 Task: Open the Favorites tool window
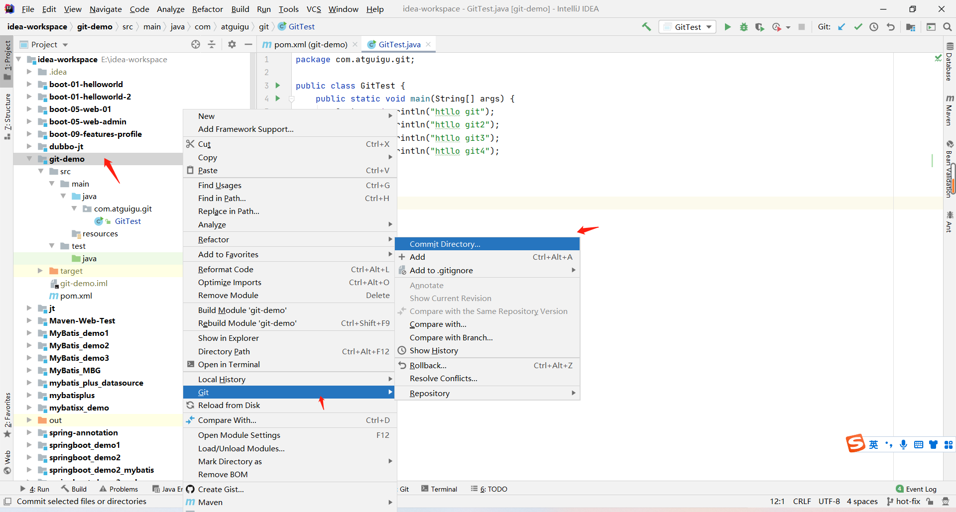(7, 415)
